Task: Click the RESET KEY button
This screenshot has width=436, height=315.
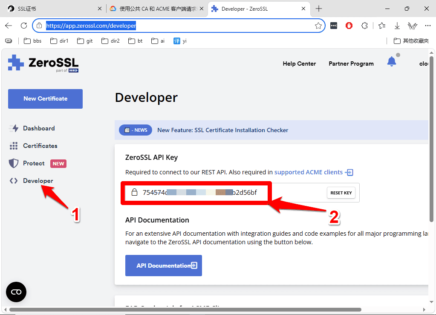Action: coord(341,193)
